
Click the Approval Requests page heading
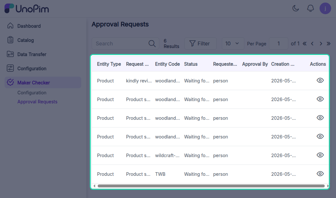pyautogui.click(x=120, y=24)
